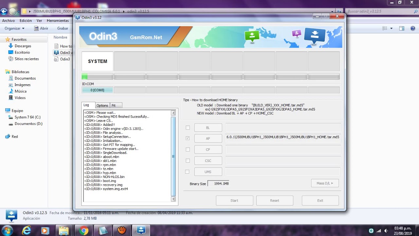
Task: Select the Documentos (D:) drive icon
Action: (10, 124)
